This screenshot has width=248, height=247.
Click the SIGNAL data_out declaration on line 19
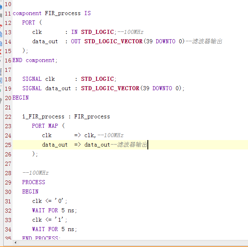click(46, 88)
